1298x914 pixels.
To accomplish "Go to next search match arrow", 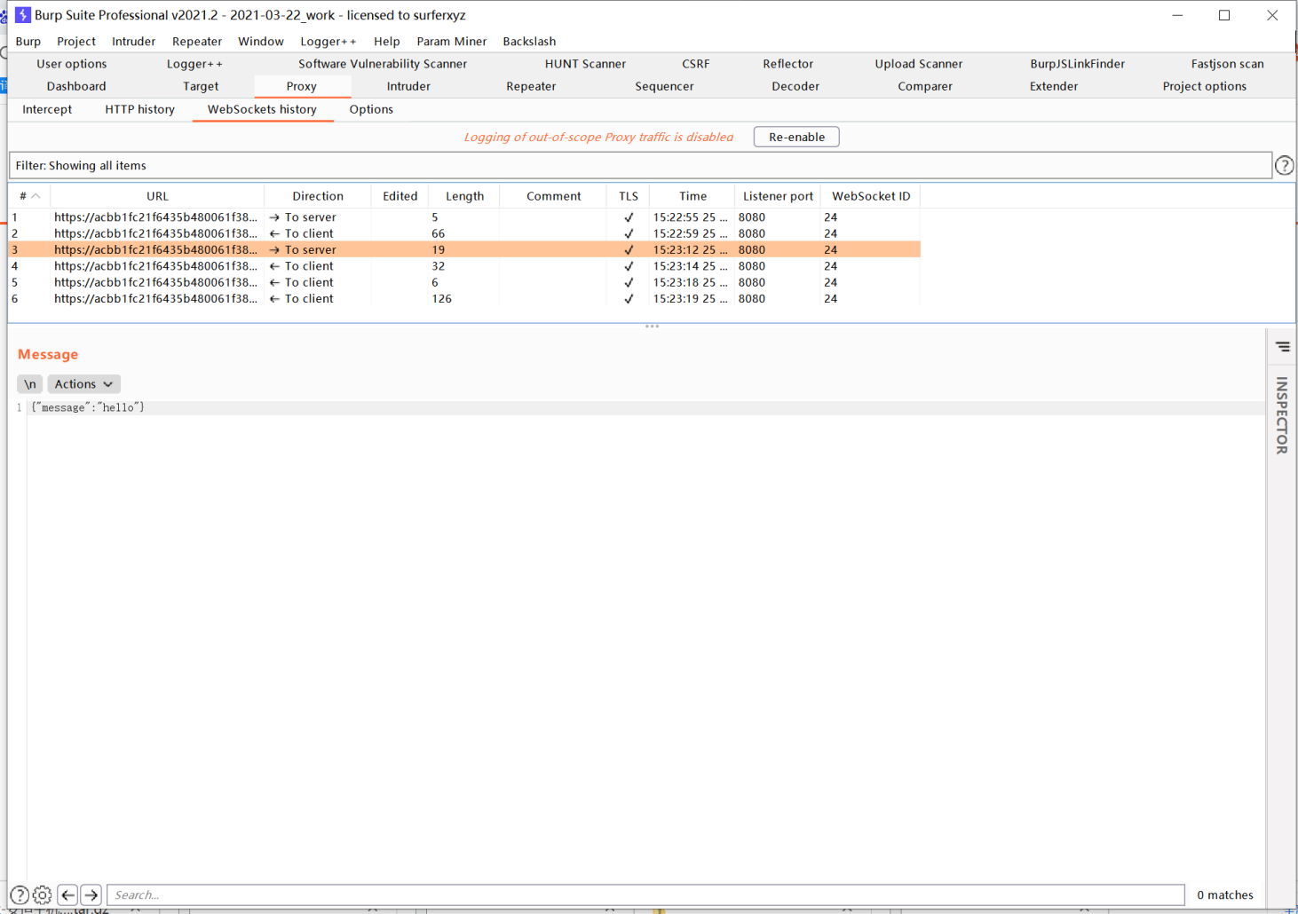I will tap(91, 894).
